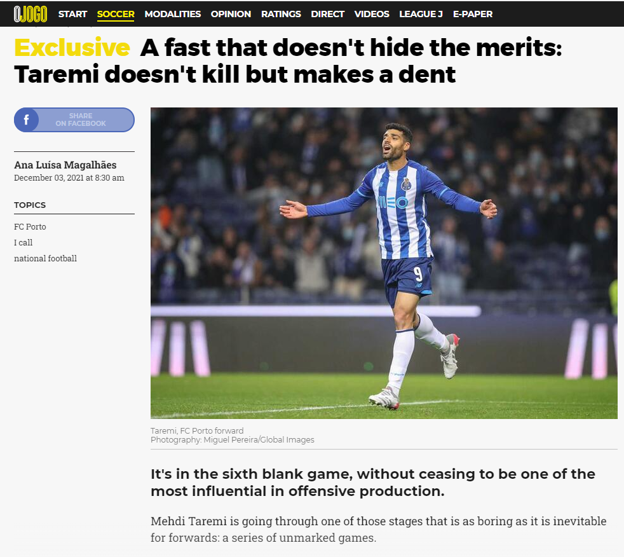Click the Taremi article photo
This screenshot has height=557, width=624.
pyautogui.click(x=384, y=263)
